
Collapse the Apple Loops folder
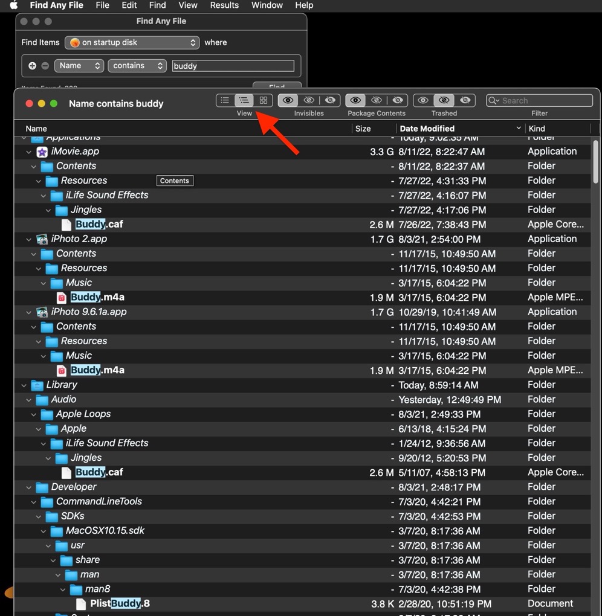(33, 414)
